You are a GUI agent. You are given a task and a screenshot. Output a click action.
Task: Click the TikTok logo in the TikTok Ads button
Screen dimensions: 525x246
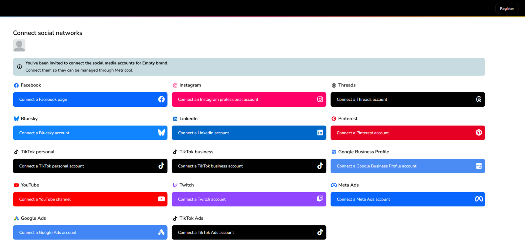click(x=320, y=232)
